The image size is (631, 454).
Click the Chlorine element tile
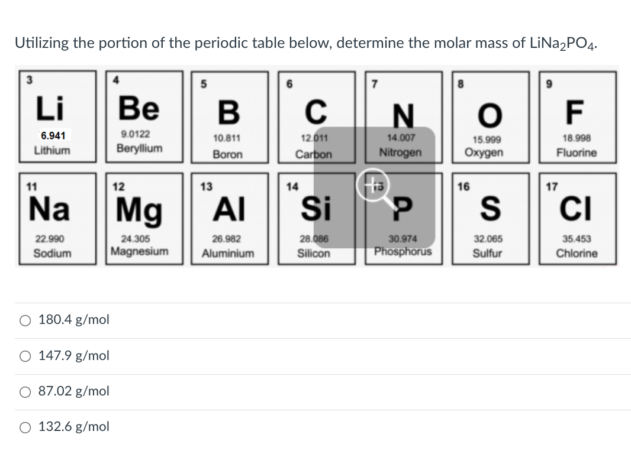pyautogui.click(x=576, y=218)
